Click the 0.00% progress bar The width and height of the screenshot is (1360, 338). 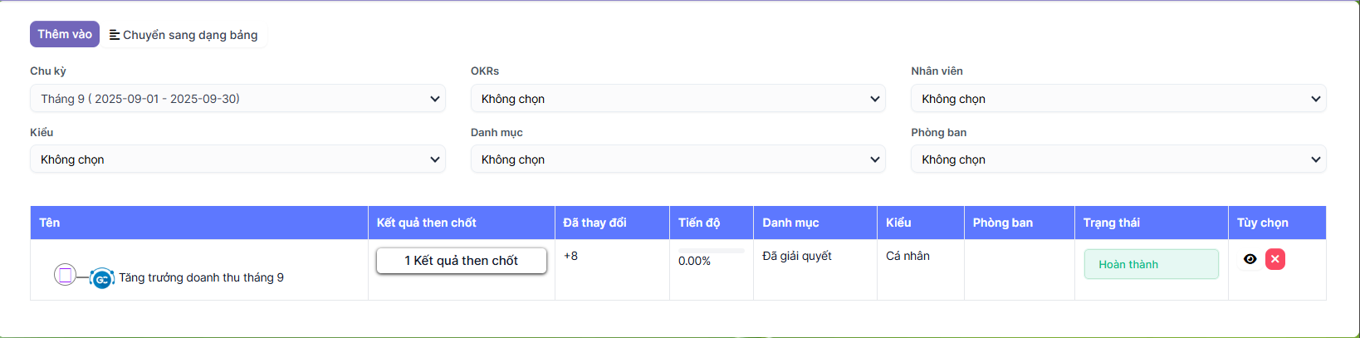coord(711,251)
